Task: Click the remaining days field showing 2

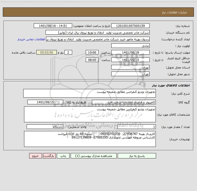Action: tap(68, 53)
